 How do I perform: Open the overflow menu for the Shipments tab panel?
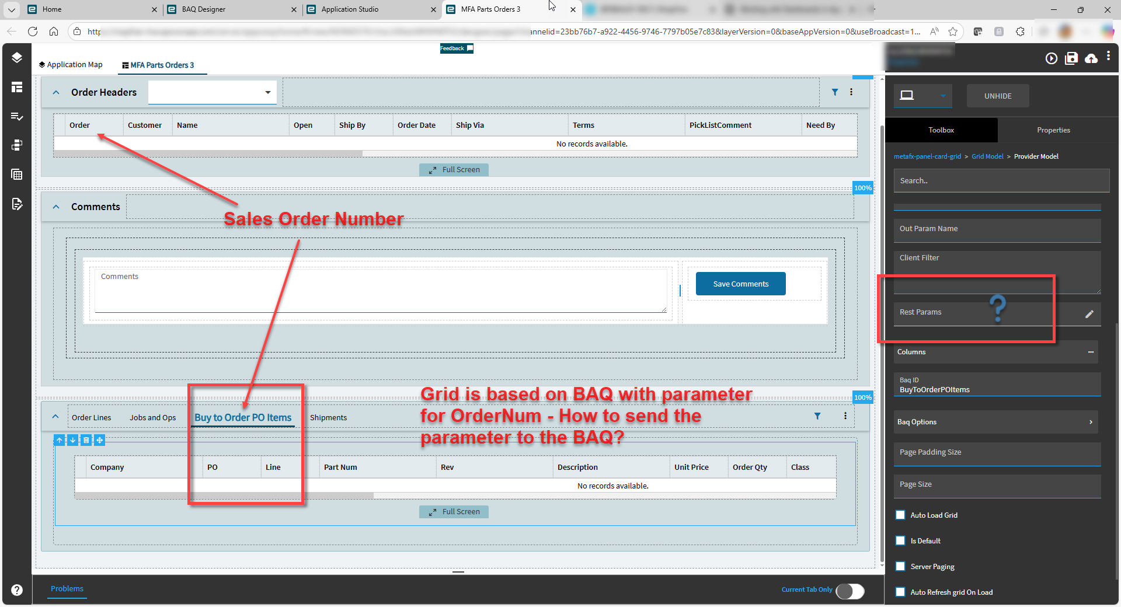point(845,416)
